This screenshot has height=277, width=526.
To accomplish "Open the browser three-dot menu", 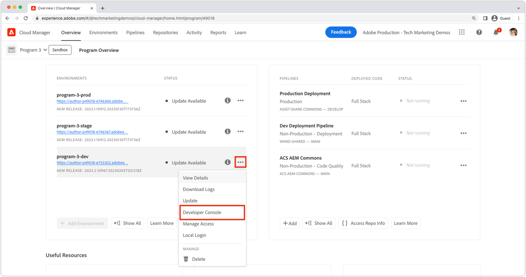I will pos(519,18).
